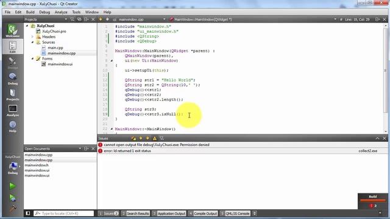Collapse the Sources folder
390x219 pixels.
(32, 42)
